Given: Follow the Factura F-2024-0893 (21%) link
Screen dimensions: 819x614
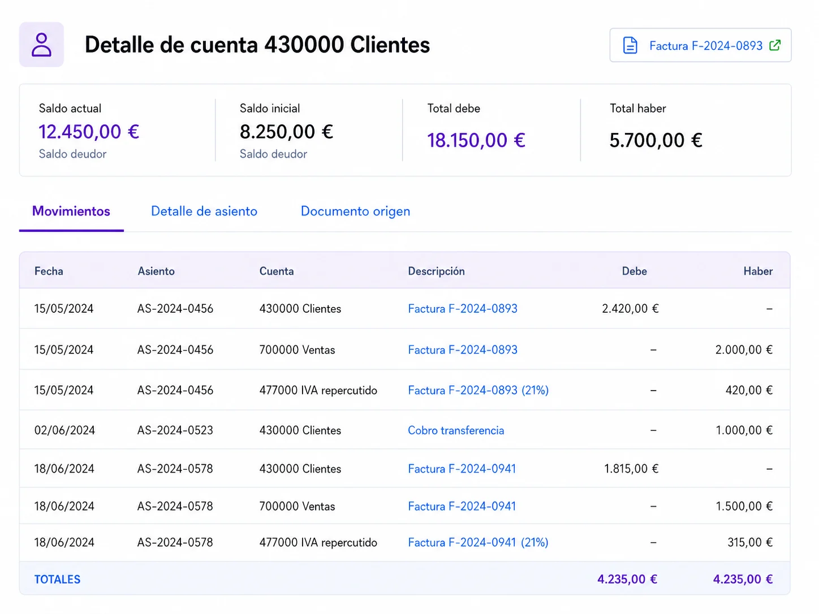Looking at the screenshot, I should pos(479,390).
